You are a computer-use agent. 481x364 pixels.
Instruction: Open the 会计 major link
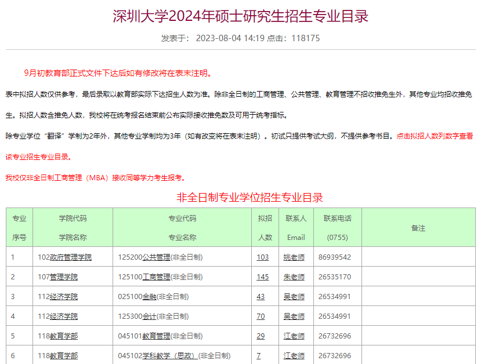pos(149,316)
